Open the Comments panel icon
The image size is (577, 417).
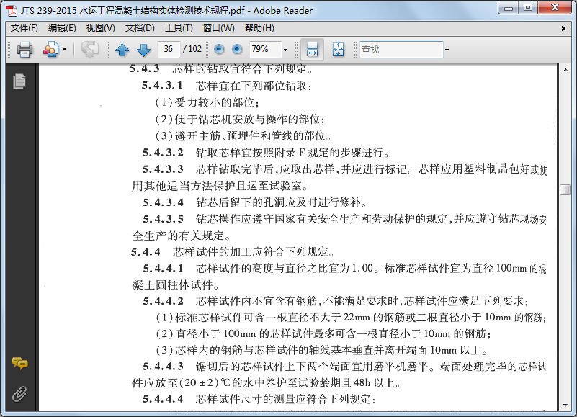click(x=19, y=363)
